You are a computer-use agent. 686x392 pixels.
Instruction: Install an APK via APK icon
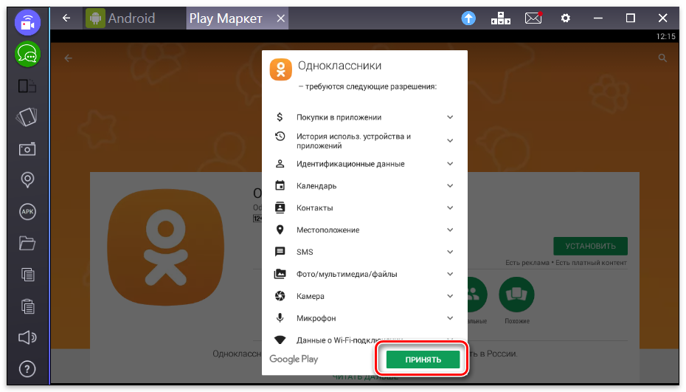point(27,212)
